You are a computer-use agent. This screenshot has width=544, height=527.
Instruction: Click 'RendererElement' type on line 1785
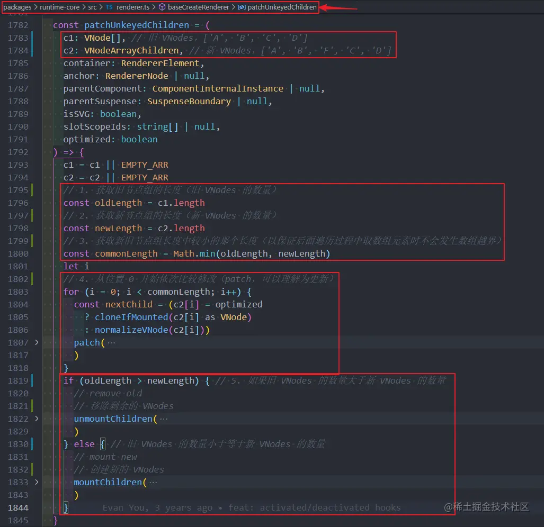160,63
